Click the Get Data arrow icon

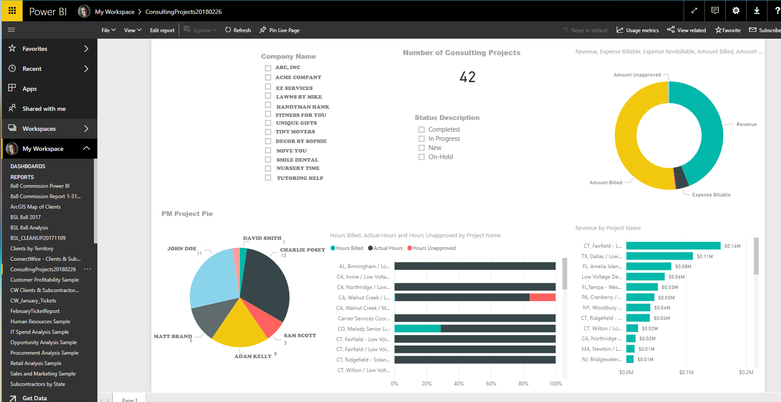[13, 398]
